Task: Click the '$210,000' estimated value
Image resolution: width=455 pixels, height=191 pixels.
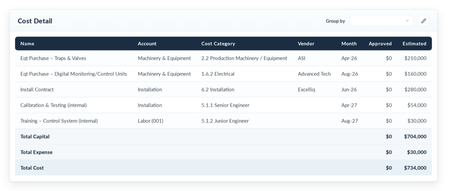Action: (x=415, y=58)
